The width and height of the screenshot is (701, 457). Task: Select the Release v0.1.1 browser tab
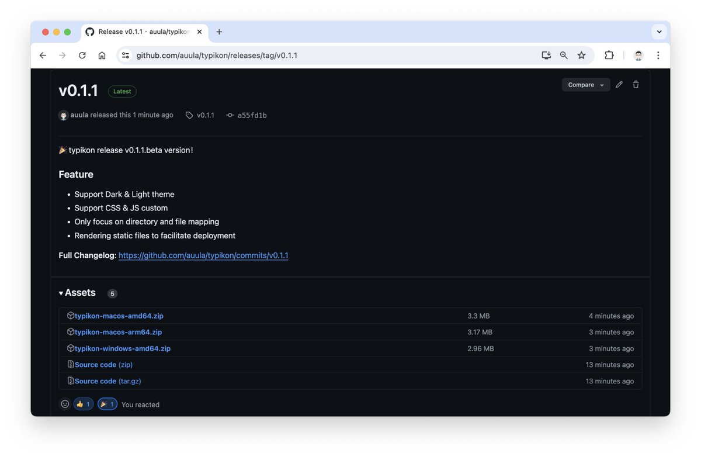pyautogui.click(x=144, y=32)
